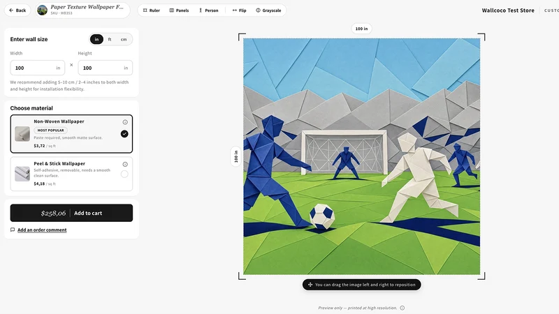Viewport: 559px width, 314px height.
Task: Toggle the Ruler tool
Action: pos(151,10)
